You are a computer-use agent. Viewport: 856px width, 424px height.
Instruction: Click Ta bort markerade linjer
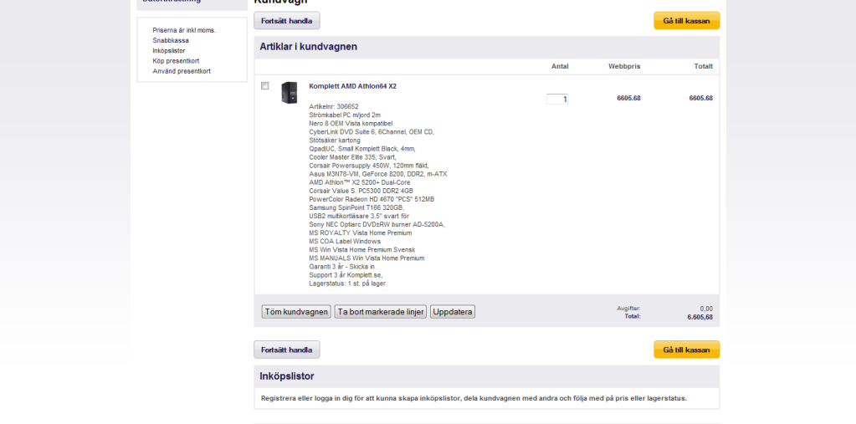click(381, 312)
